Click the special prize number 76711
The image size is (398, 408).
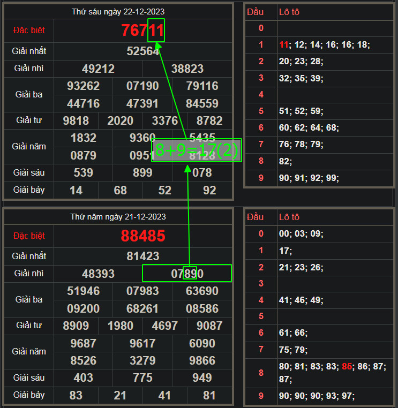pos(142,31)
